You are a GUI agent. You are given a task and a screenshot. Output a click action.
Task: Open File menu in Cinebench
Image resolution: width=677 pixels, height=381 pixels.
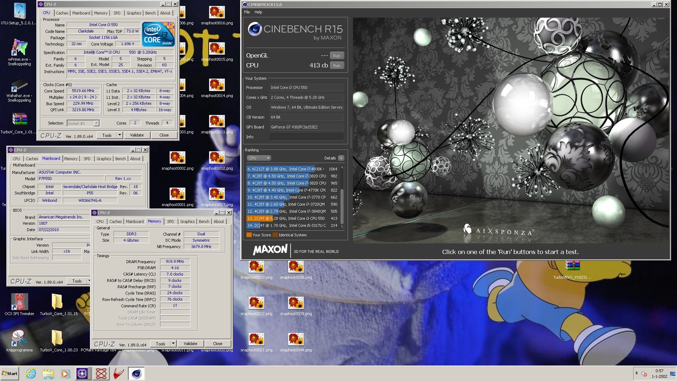click(247, 12)
